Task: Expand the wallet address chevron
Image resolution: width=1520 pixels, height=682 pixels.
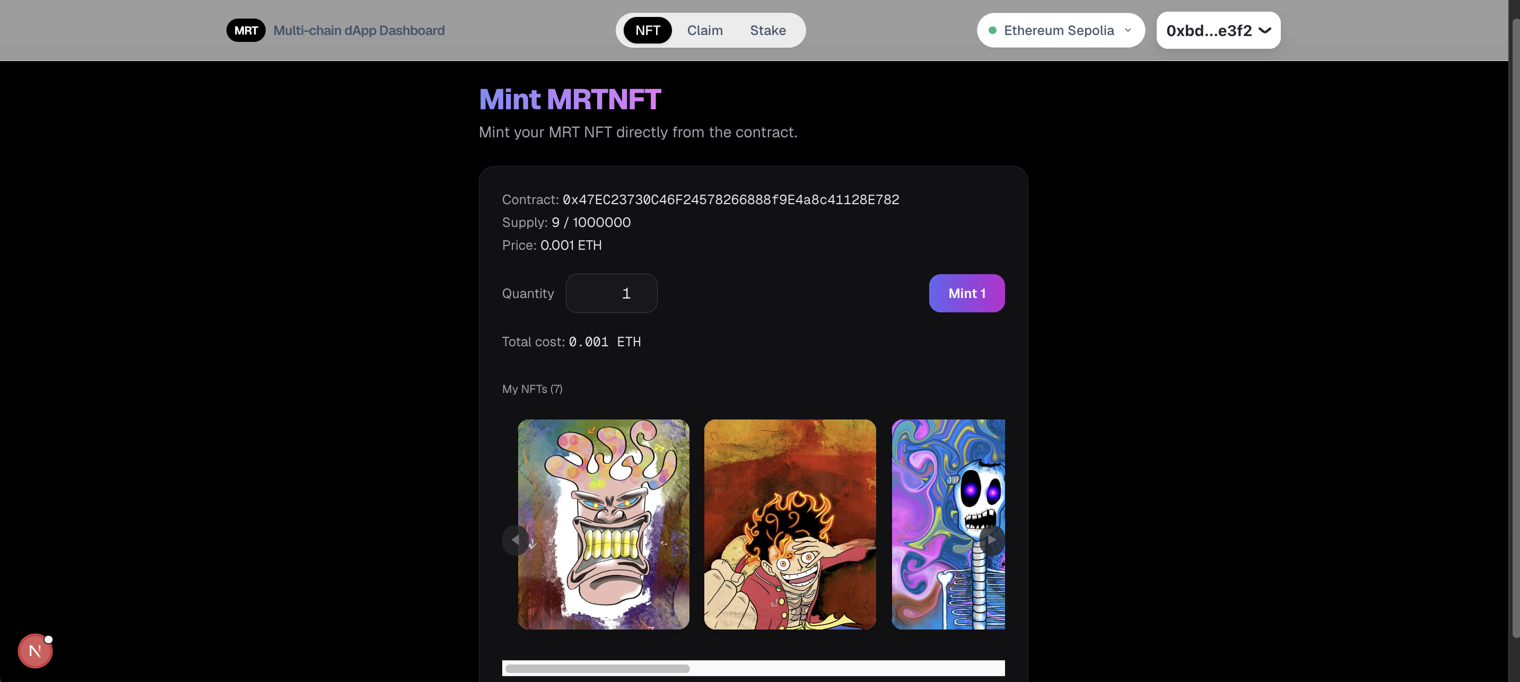Action: 1264,30
